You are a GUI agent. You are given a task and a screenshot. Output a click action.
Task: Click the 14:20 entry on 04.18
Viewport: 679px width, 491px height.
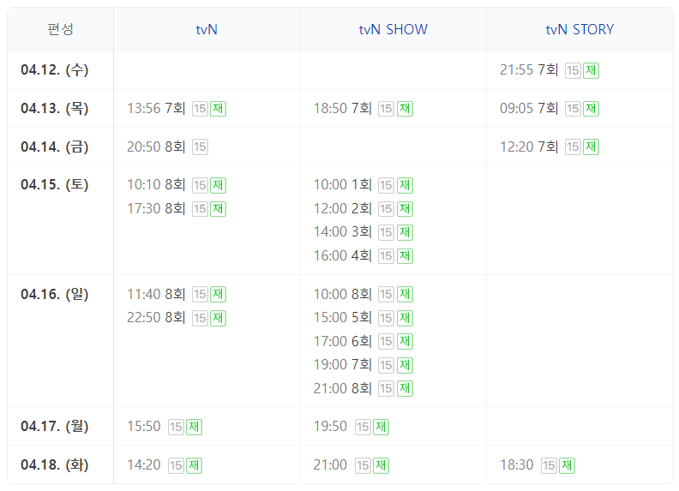[x=144, y=465]
